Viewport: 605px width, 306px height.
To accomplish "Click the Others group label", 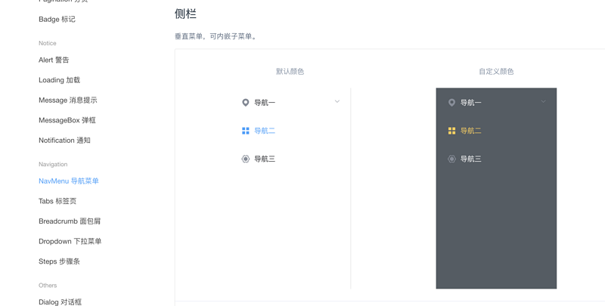I will coord(48,285).
